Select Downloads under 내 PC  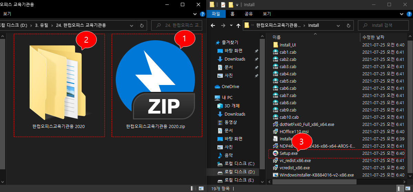(231, 114)
